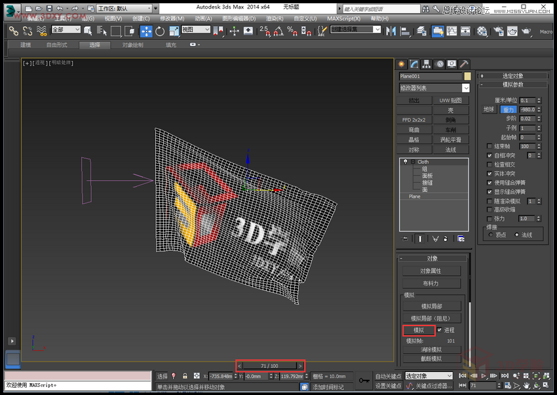
Task: Open Render Setup with the teapot icon
Action: pos(498,31)
